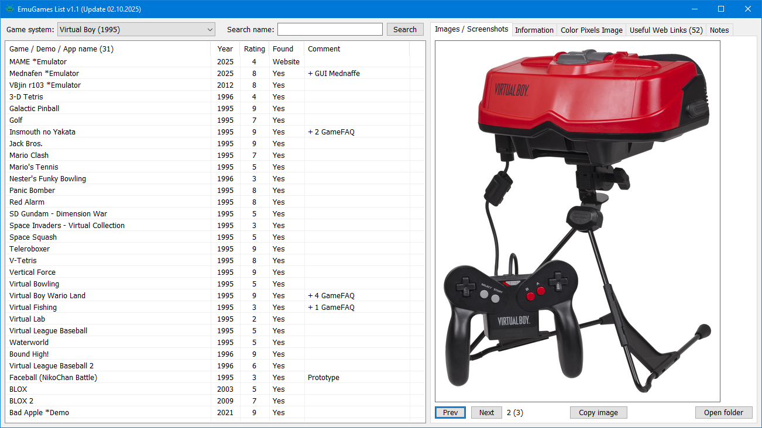
Task: Sort list by the Year column header
Action: pyautogui.click(x=225, y=49)
